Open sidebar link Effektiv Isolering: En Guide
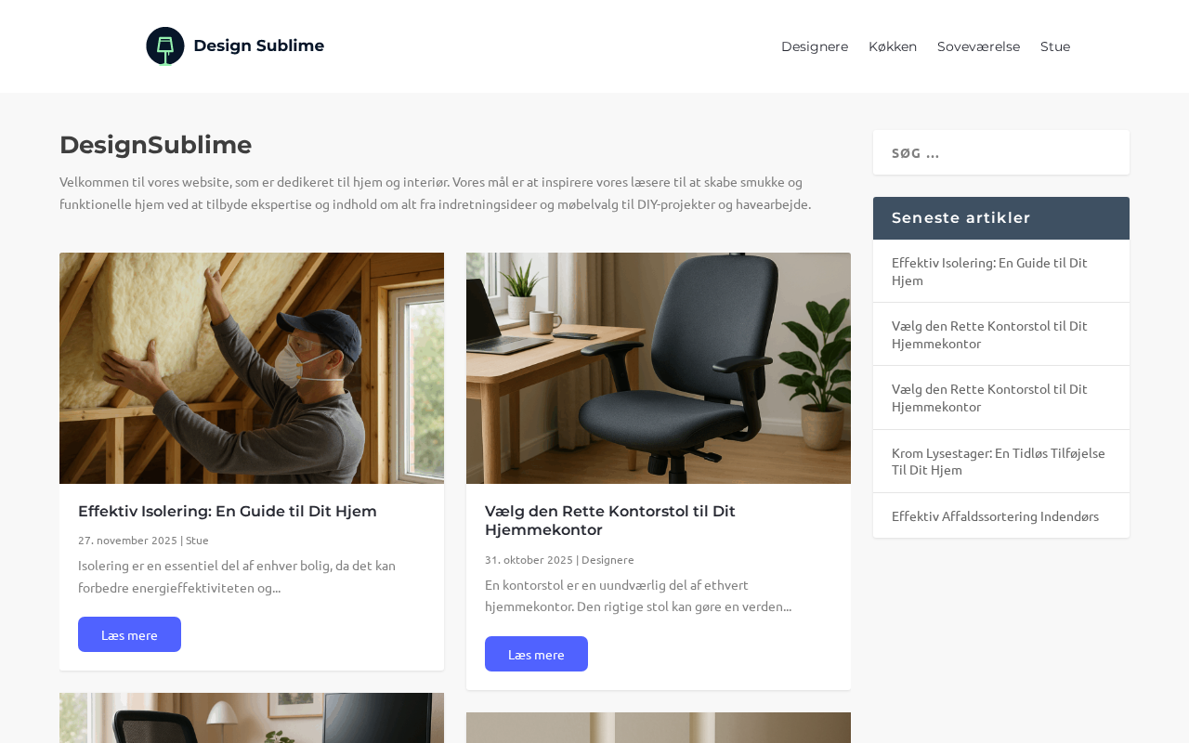 click(x=989, y=271)
